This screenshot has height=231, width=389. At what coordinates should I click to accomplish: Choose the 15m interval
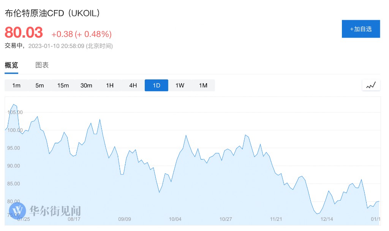click(63, 85)
